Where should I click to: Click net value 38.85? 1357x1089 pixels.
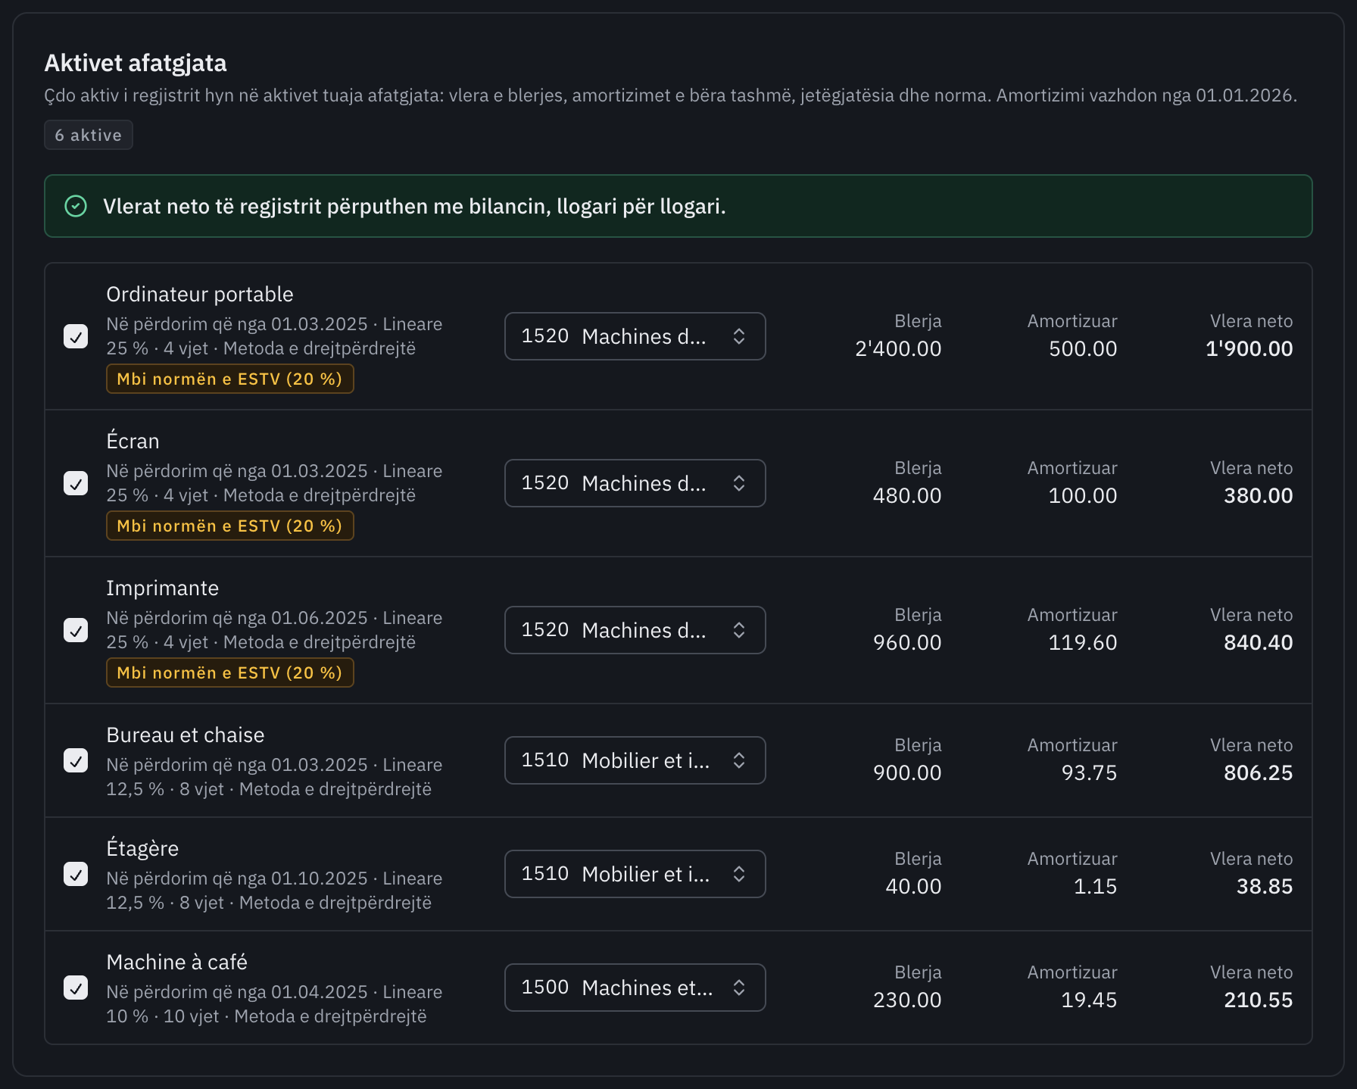coord(1265,886)
